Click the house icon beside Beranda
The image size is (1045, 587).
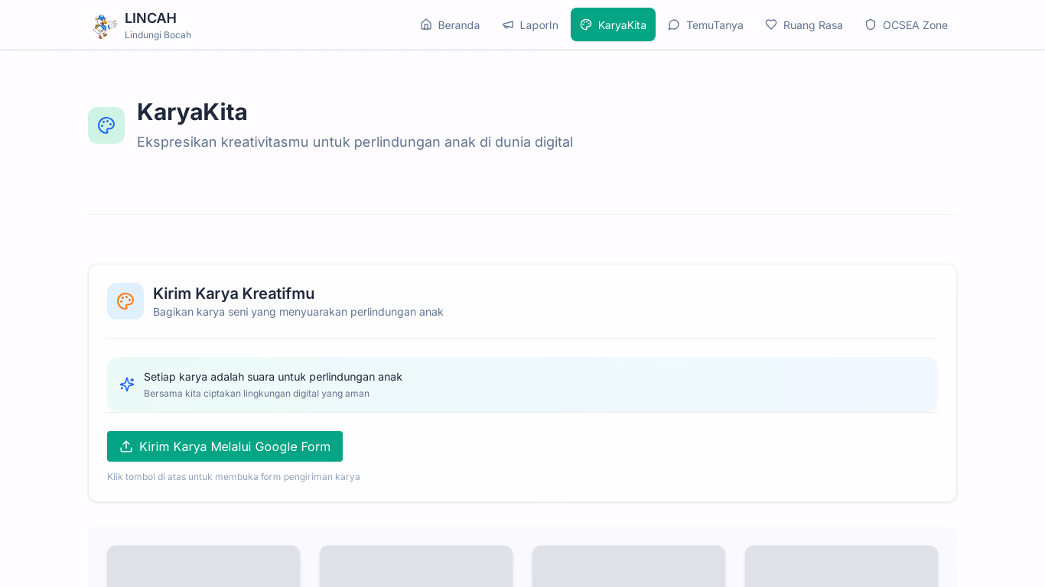[426, 24]
